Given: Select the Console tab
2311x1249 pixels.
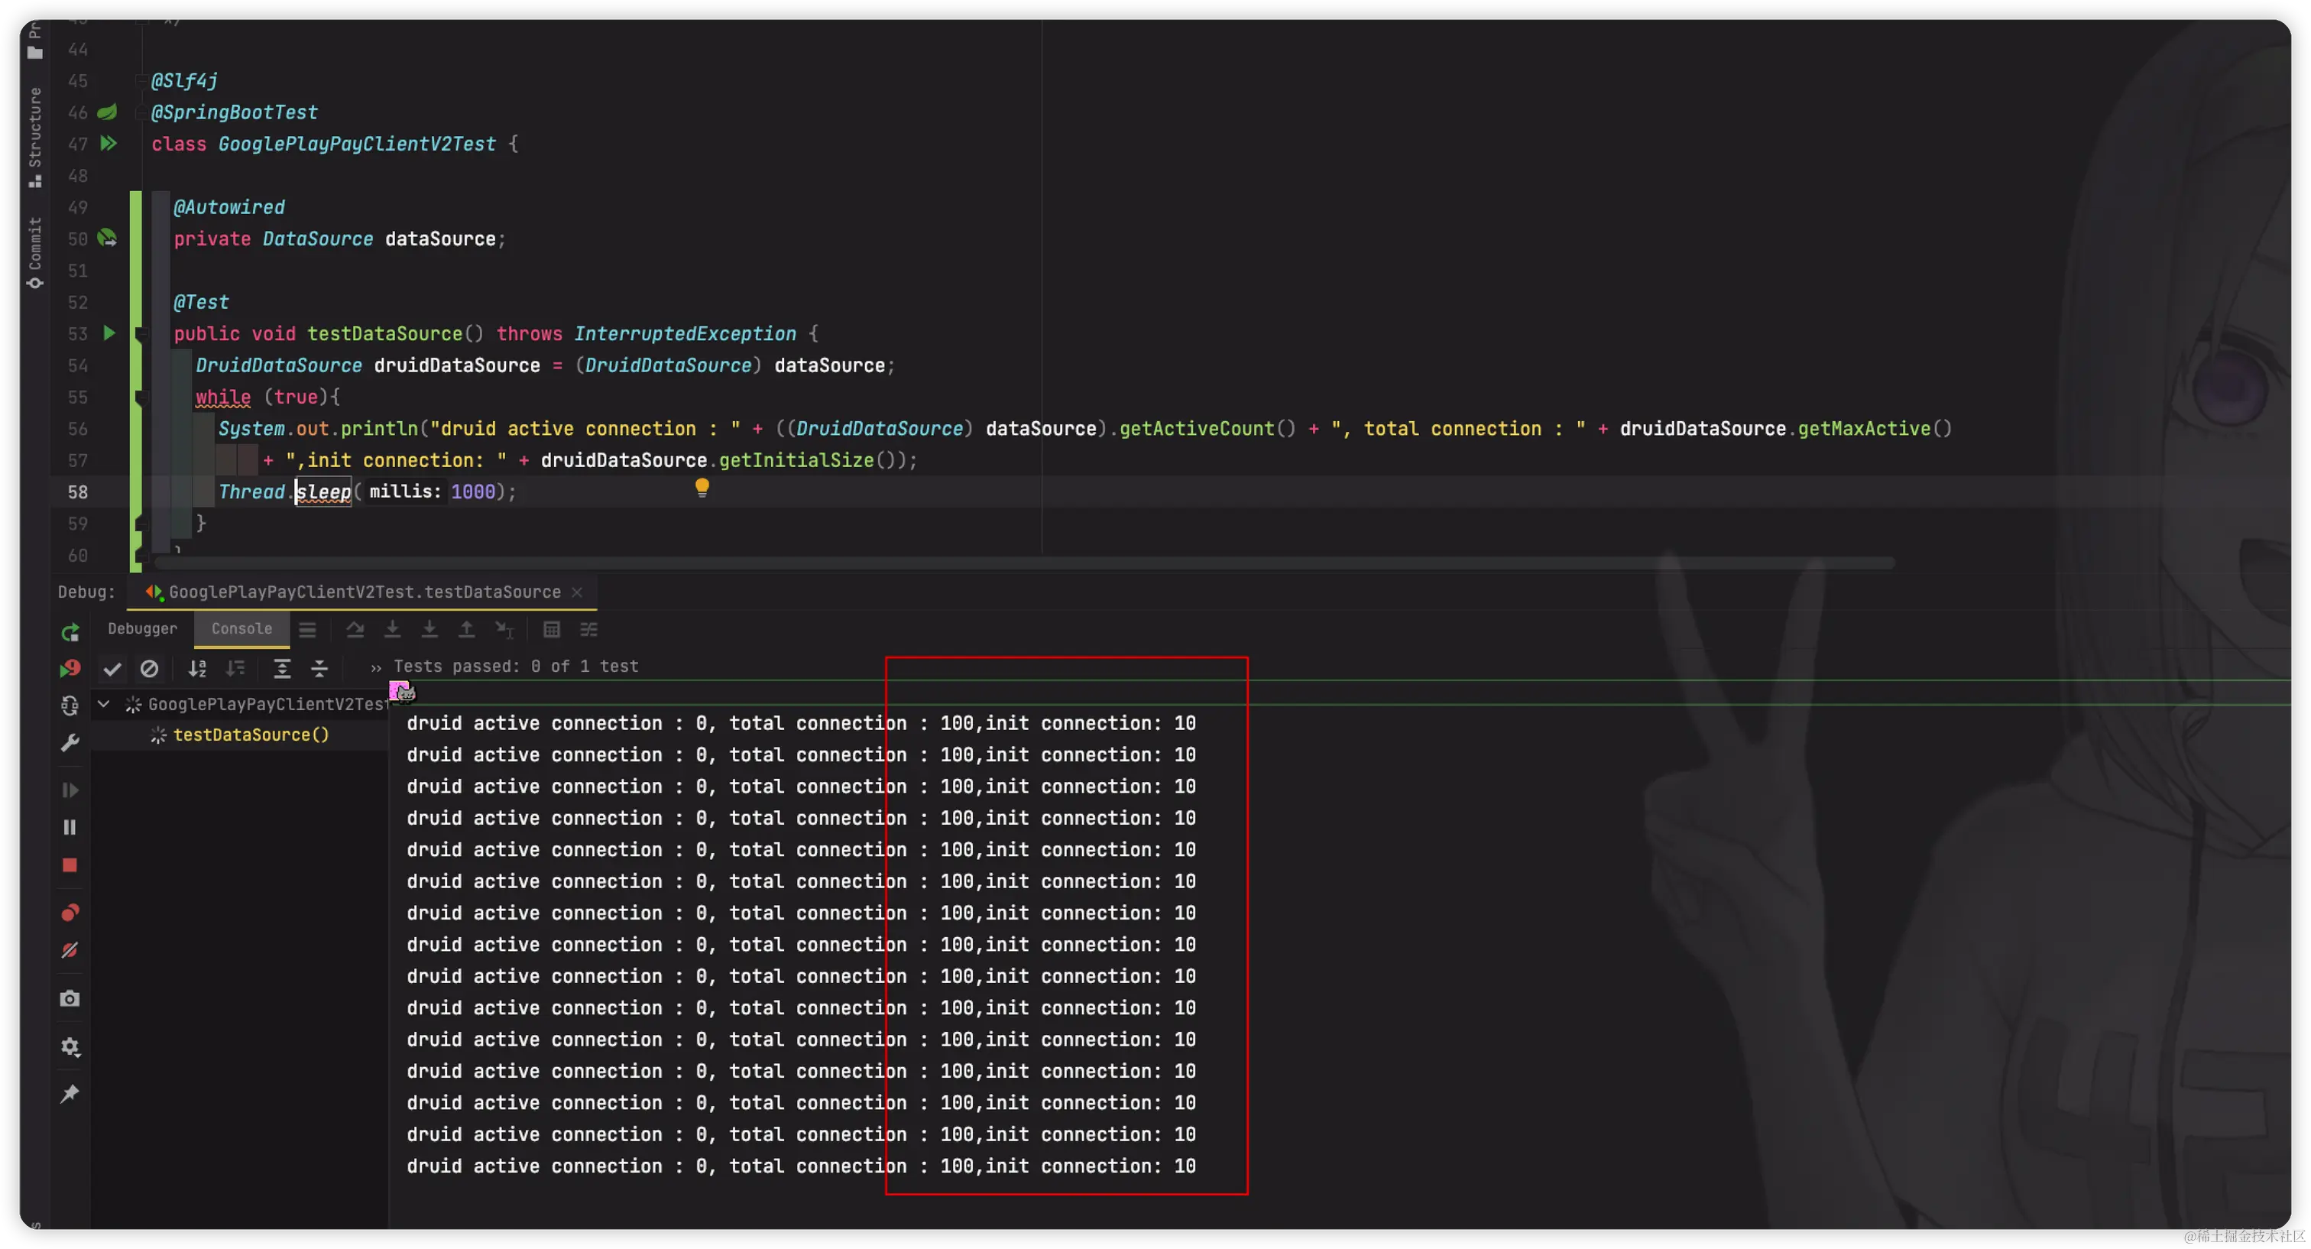Looking at the screenshot, I should (x=241, y=629).
